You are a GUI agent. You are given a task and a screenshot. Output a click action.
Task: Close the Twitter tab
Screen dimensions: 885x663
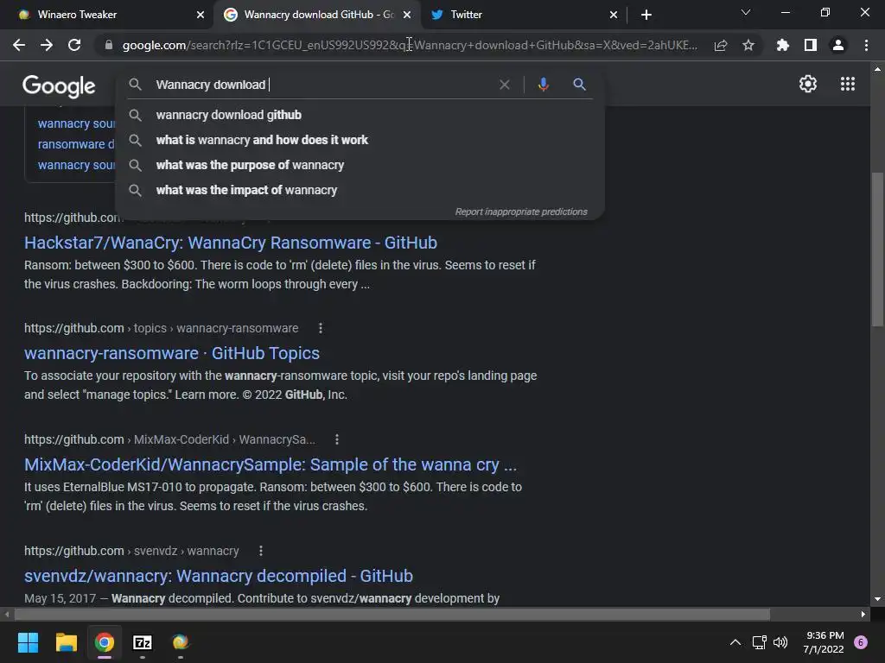614,15
